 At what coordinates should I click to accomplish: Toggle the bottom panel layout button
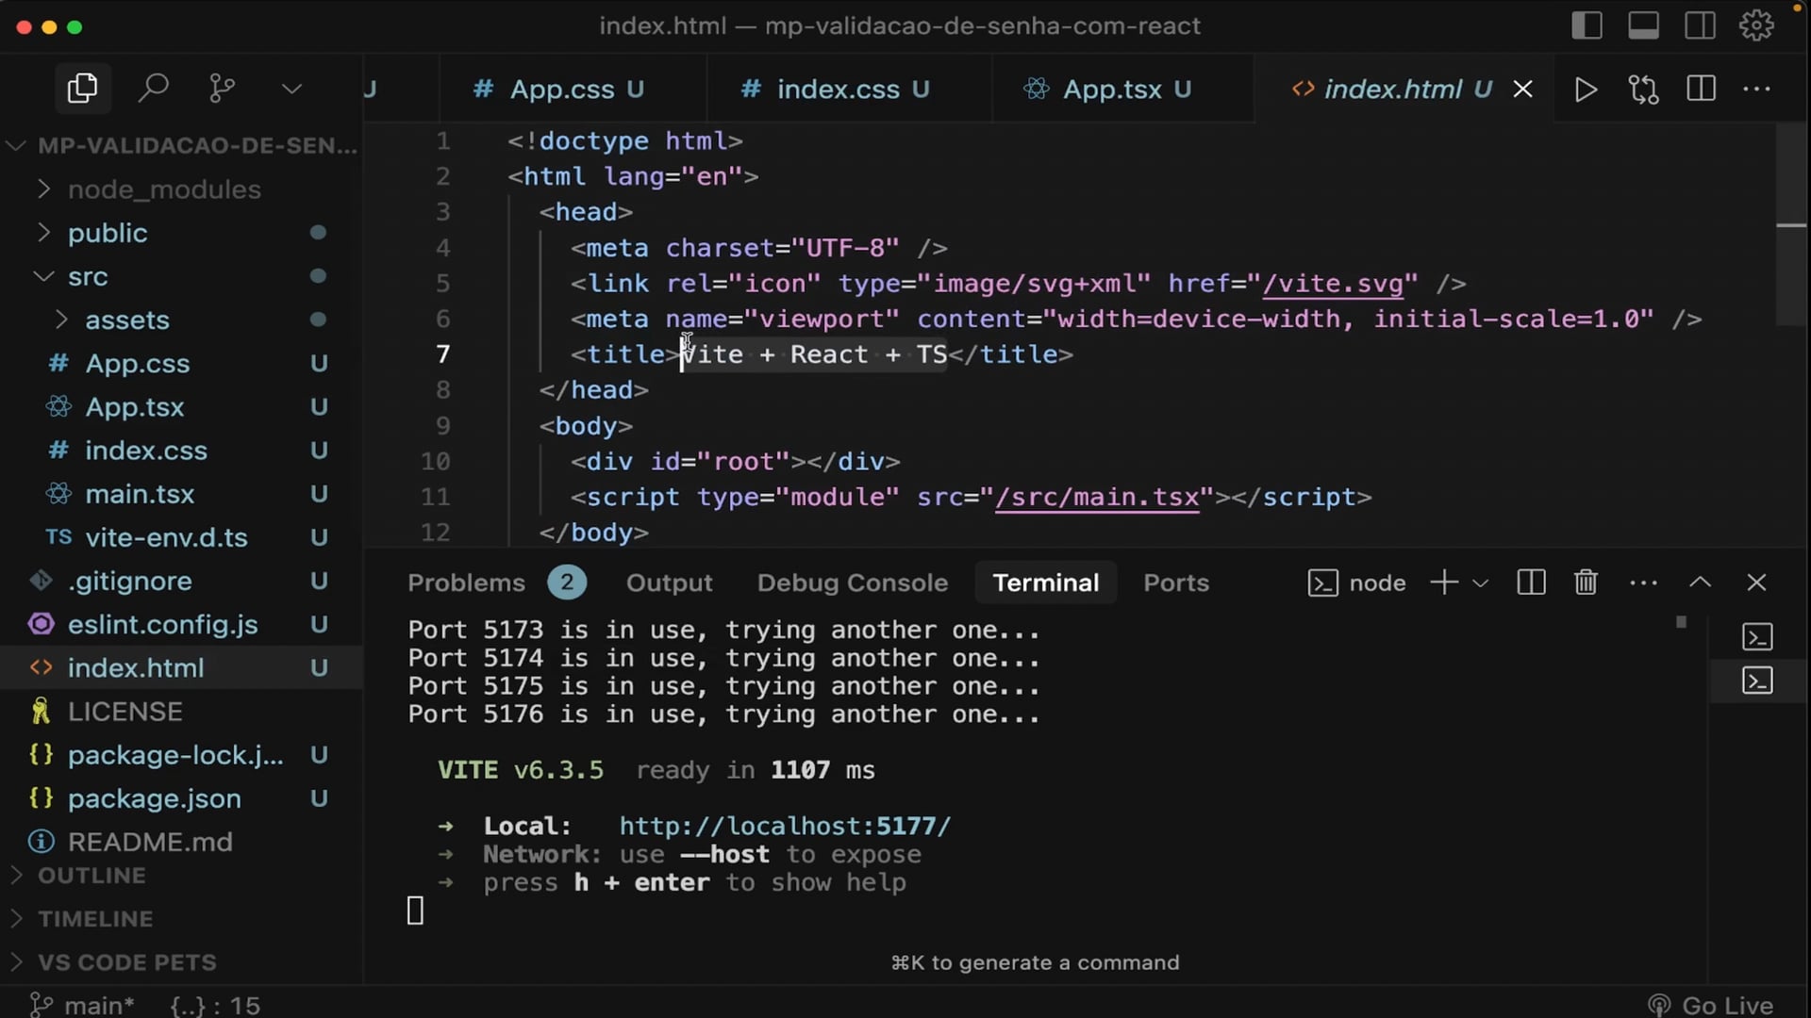coord(1643,25)
